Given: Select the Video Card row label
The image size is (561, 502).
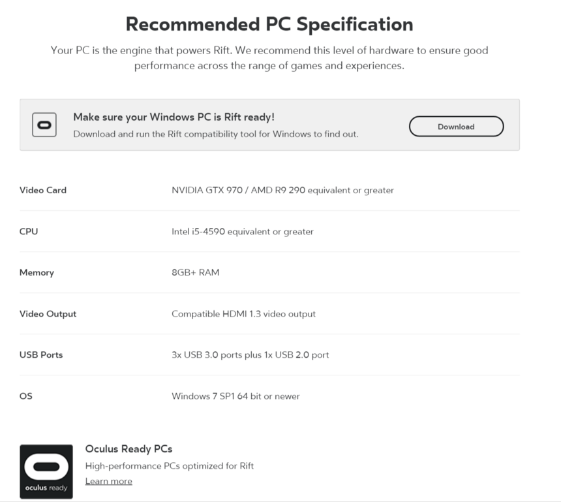Looking at the screenshot, I should click(43, 190).
